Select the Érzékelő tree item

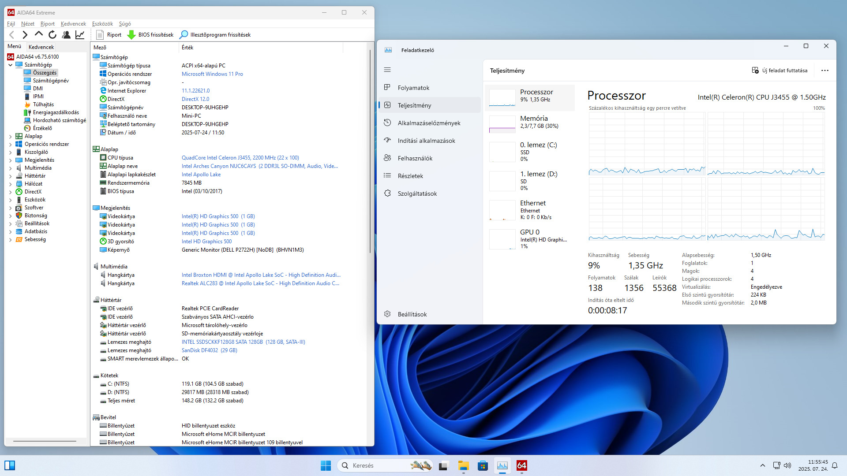point(42,128)
